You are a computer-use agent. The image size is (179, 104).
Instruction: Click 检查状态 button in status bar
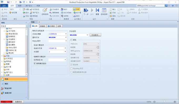click(x=18, y=102)
